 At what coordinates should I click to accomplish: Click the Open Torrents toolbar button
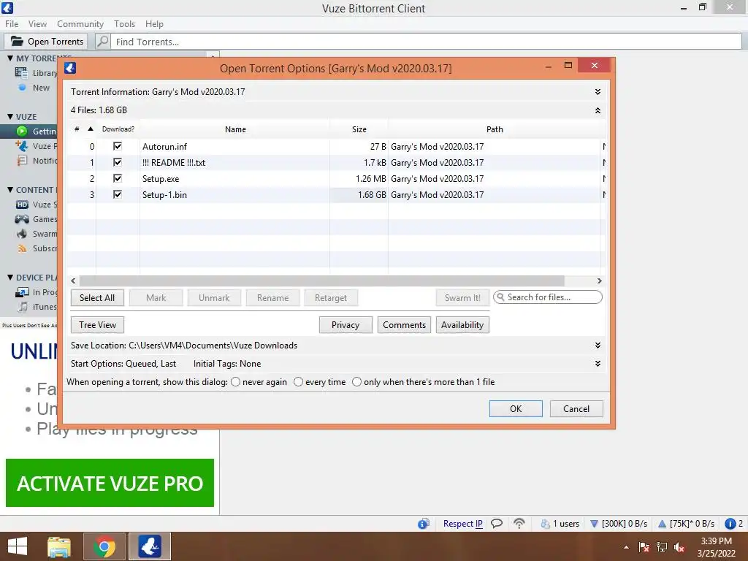tap(46, 42)
